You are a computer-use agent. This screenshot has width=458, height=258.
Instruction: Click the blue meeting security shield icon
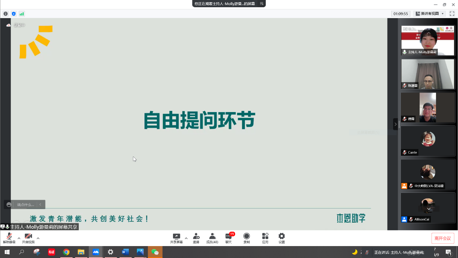click(x=14, y=13)
